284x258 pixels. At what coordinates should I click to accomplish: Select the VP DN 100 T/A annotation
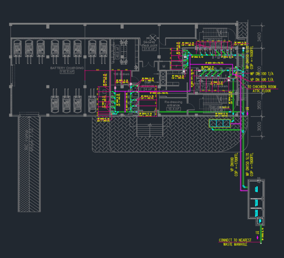click(262, 80)
